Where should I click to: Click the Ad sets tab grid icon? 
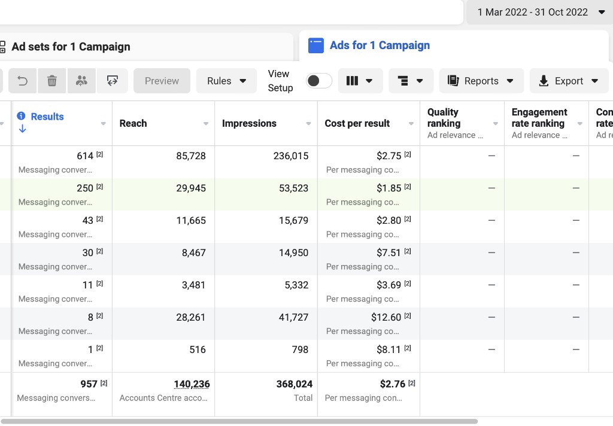pyautogui.click(x=2, y=47)
